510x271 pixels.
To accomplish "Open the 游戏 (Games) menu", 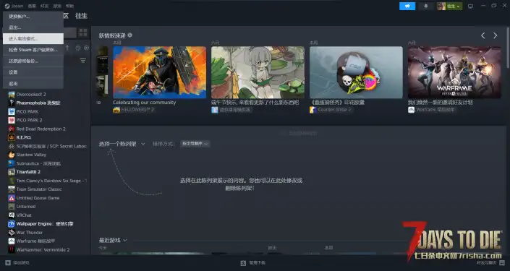I will click(x=57, y=6).
